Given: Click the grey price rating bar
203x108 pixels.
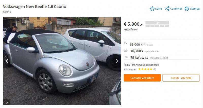Looking at the screenshot, I should (157, 24).
